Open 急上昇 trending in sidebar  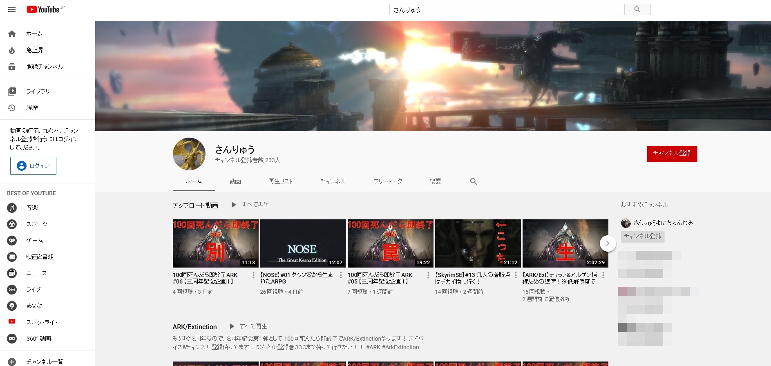click(x=47, y=50)
